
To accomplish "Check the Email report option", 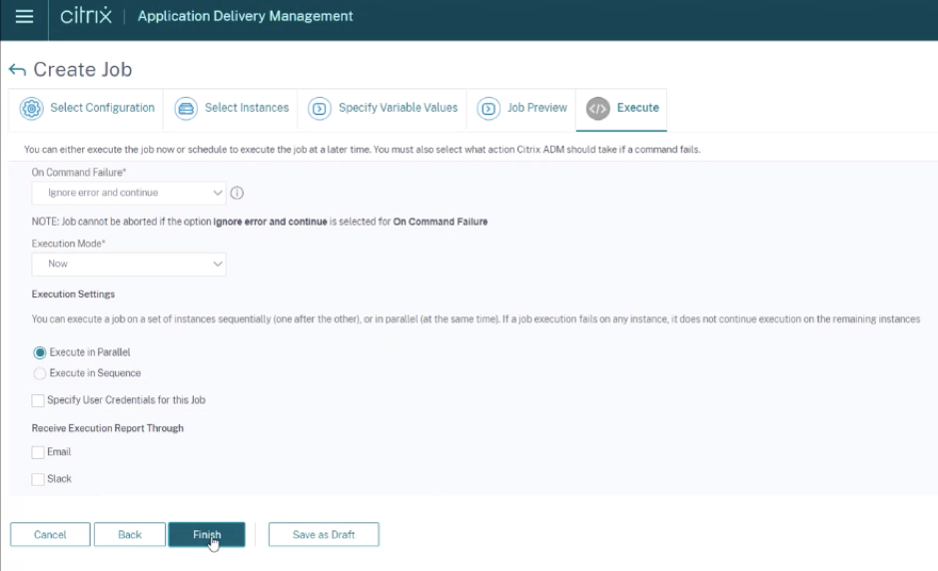I will coord(38,452).
